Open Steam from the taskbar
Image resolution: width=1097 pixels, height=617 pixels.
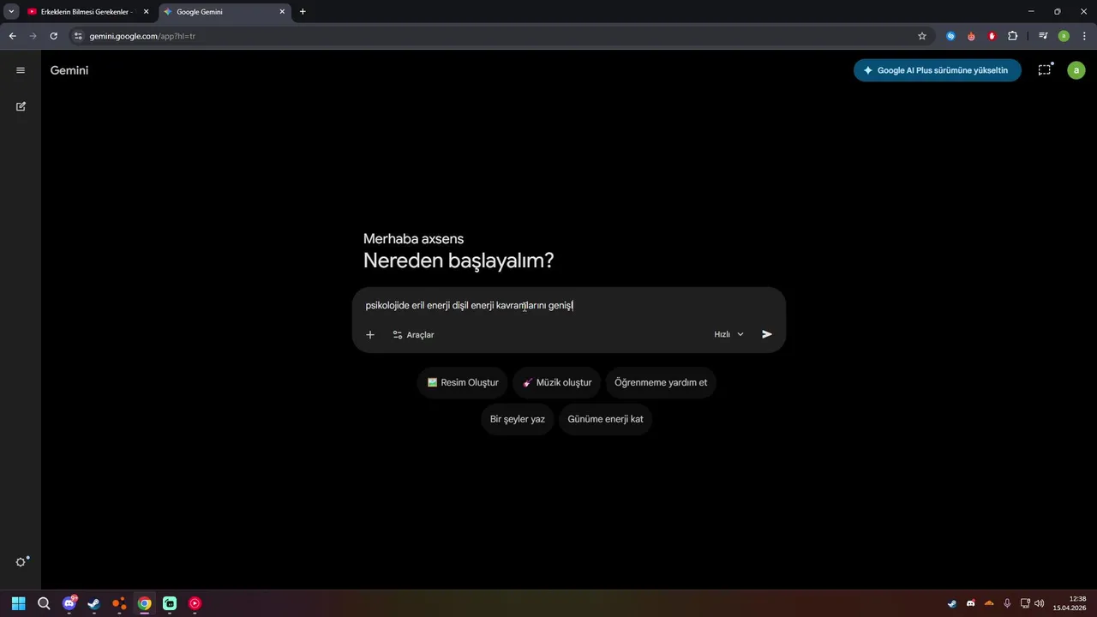(94, 603)
